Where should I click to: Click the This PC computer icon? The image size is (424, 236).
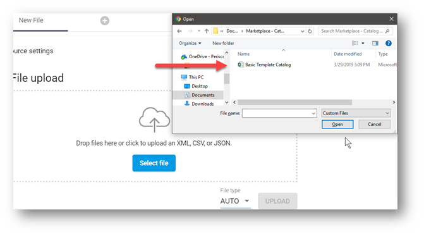coord(184,77)
